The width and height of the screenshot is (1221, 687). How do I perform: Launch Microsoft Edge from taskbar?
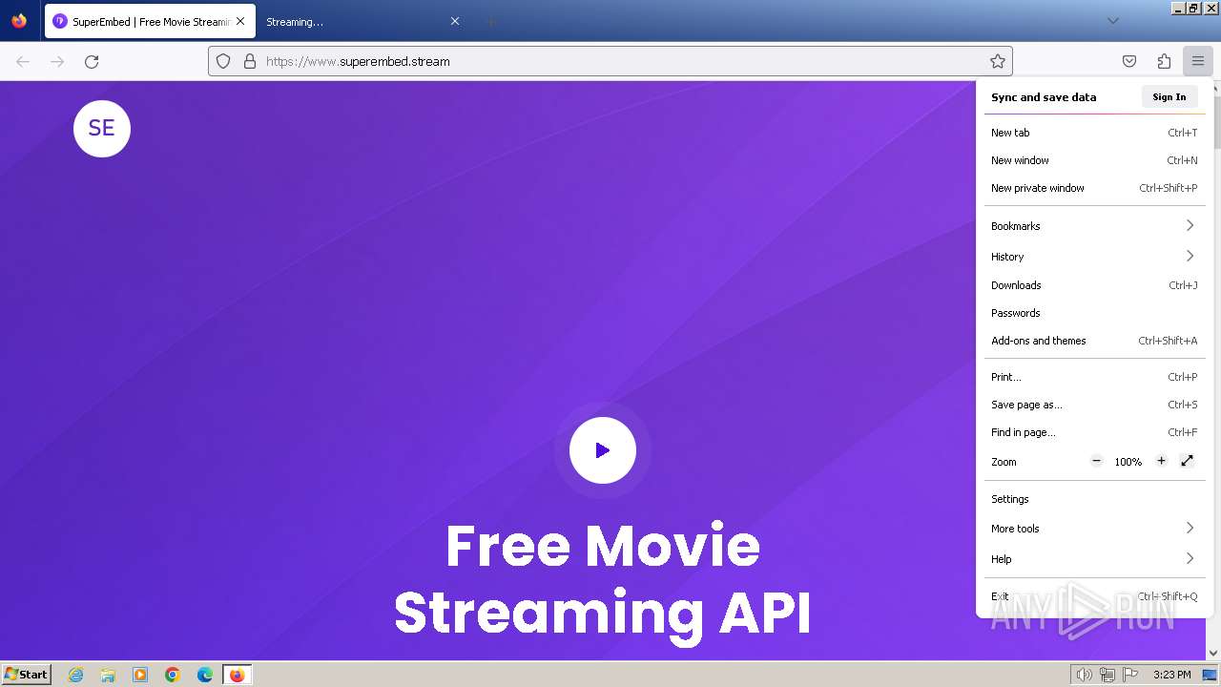click(205, 675)
